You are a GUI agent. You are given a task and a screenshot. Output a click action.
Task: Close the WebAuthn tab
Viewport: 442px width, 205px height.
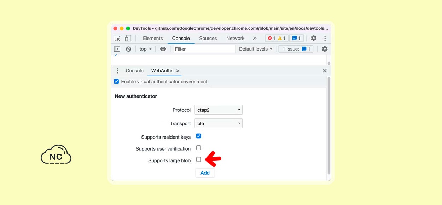pos(178,71)
